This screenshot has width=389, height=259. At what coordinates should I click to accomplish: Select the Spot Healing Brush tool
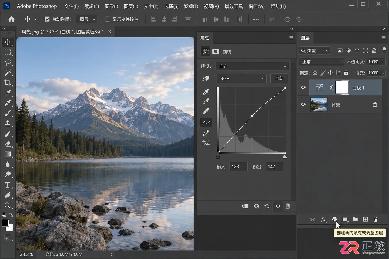click(8, 103)
